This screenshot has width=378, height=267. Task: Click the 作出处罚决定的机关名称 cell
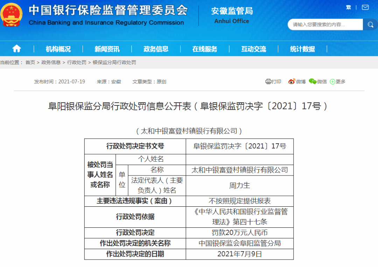[x=135, y=243]
